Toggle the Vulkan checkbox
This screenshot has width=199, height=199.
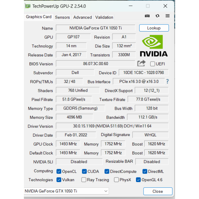59,180
